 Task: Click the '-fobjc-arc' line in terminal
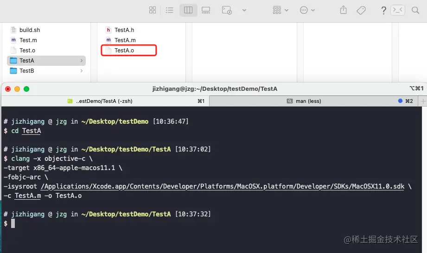[26, 177]
